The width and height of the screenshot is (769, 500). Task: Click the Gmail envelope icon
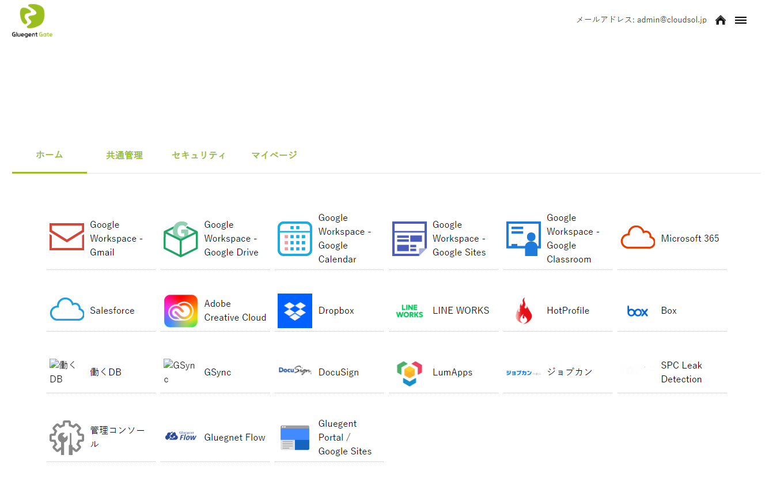[x=67, y=238]
